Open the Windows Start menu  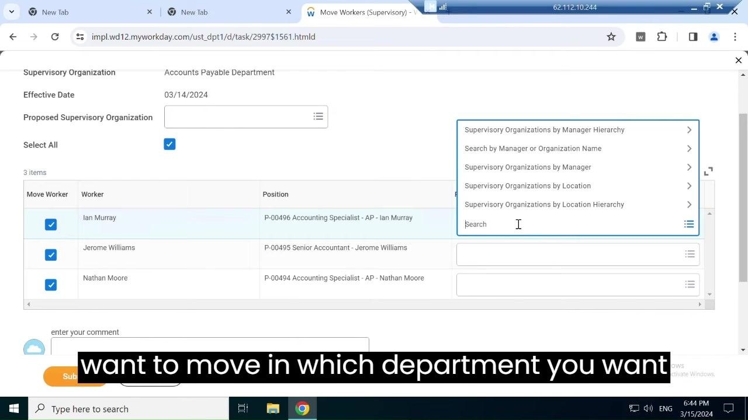click(x=14, y=408)
